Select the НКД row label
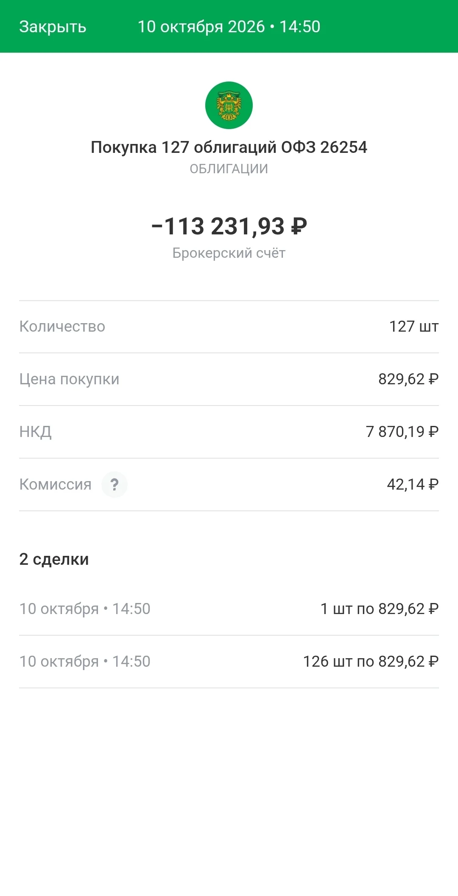 (x=36, y=432)
